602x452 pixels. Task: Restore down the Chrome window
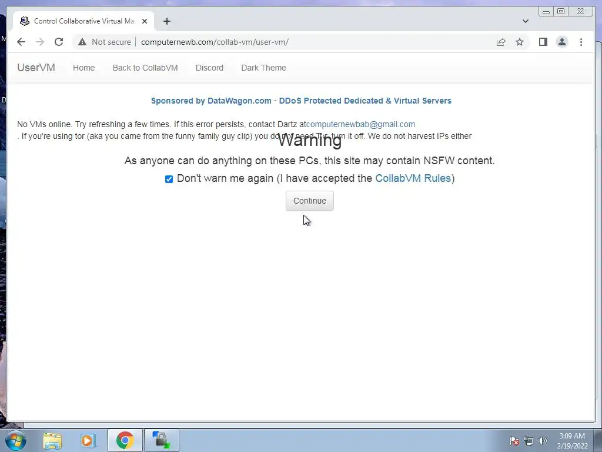pyautogui.click(x=560, y=12)
